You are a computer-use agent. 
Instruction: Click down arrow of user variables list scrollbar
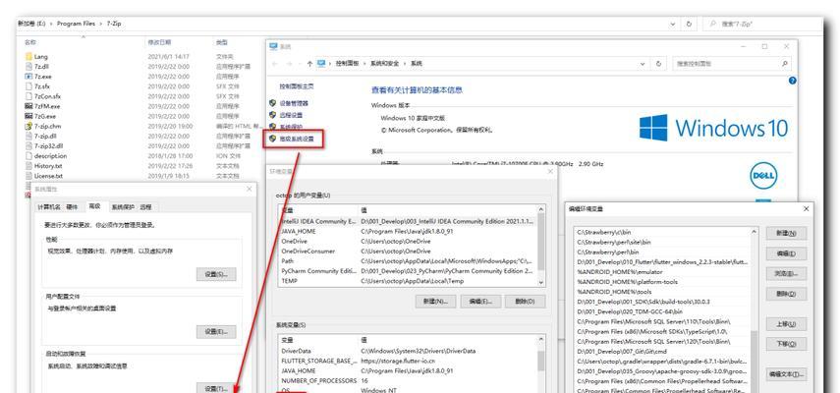pyautogui.click(x=541, y=282)
